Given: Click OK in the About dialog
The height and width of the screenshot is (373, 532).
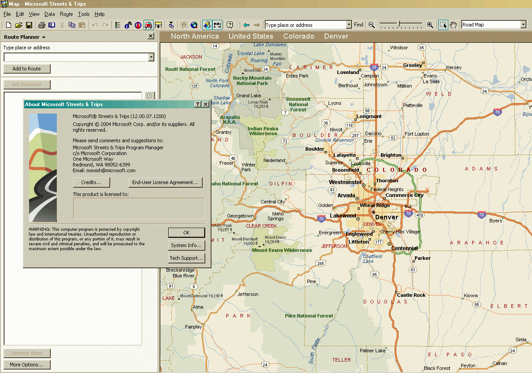Looking at the screenshot, I should [186, 233].
